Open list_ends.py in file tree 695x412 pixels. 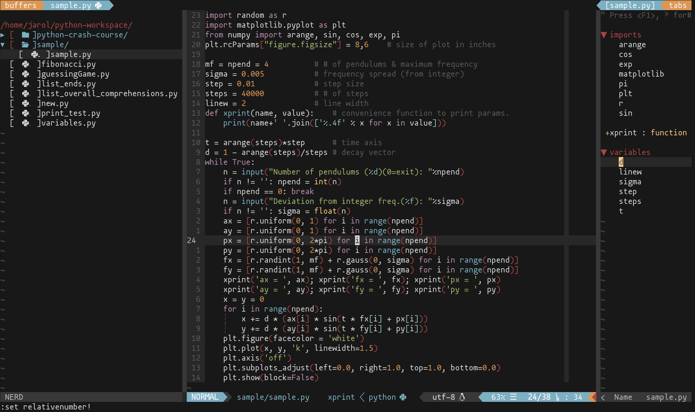click(x=69, y=84)
